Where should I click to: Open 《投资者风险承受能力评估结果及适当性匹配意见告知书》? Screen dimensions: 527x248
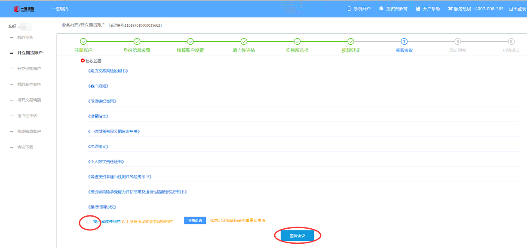tap(138, 192)
